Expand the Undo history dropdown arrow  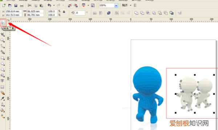pos(54,5)
